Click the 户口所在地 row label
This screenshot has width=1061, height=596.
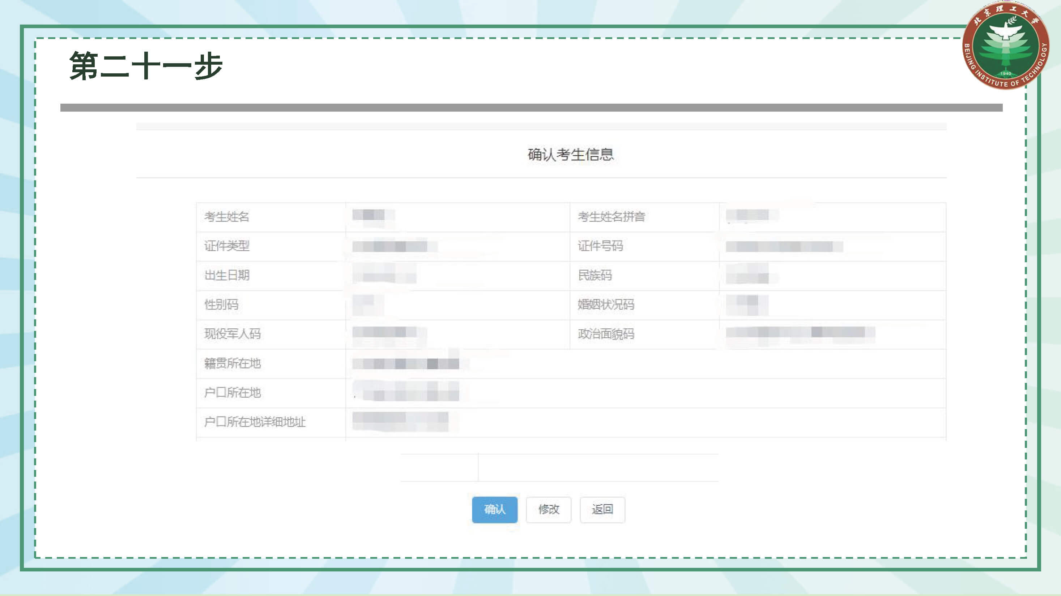(233, 393)
